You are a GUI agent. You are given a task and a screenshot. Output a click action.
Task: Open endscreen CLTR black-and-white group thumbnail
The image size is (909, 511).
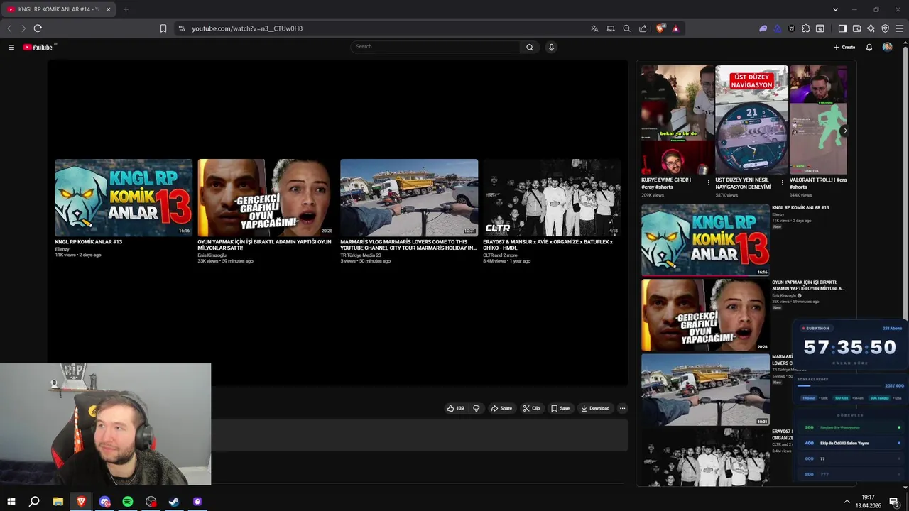pos(552,198)
